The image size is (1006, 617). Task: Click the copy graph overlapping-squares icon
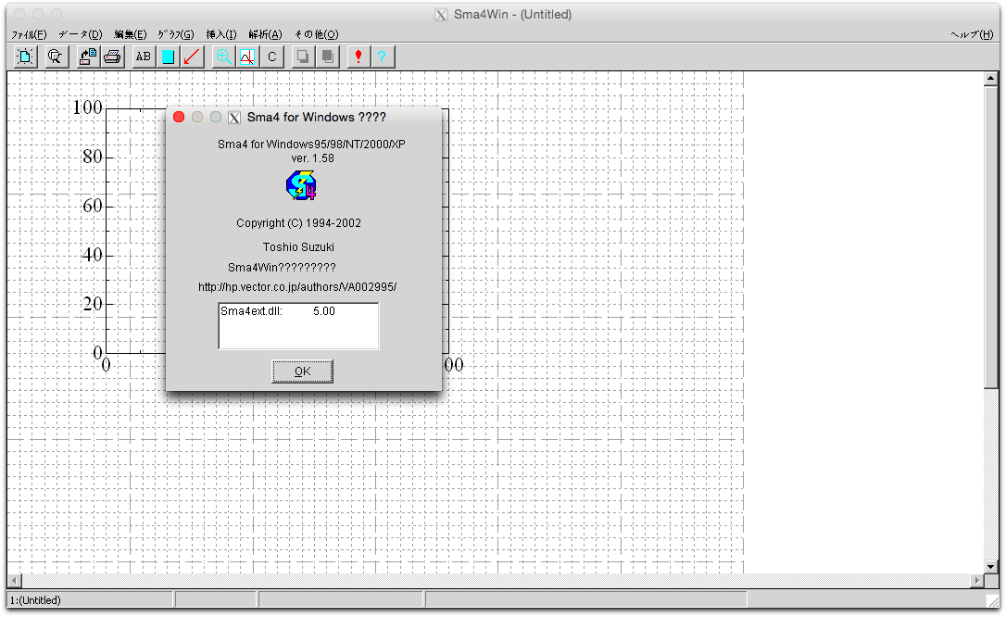pyautogui.click(x=303, y=57)
